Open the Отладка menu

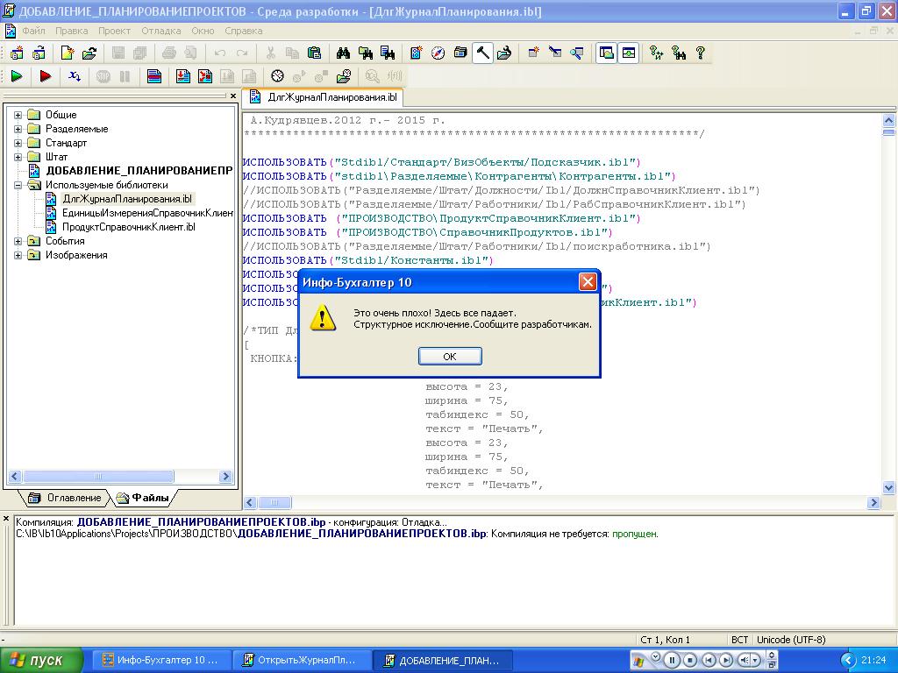161,31
